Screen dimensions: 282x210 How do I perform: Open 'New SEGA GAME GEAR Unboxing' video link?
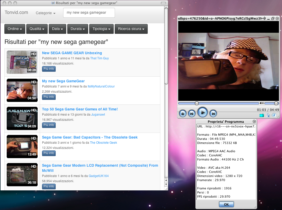point(72,53)
